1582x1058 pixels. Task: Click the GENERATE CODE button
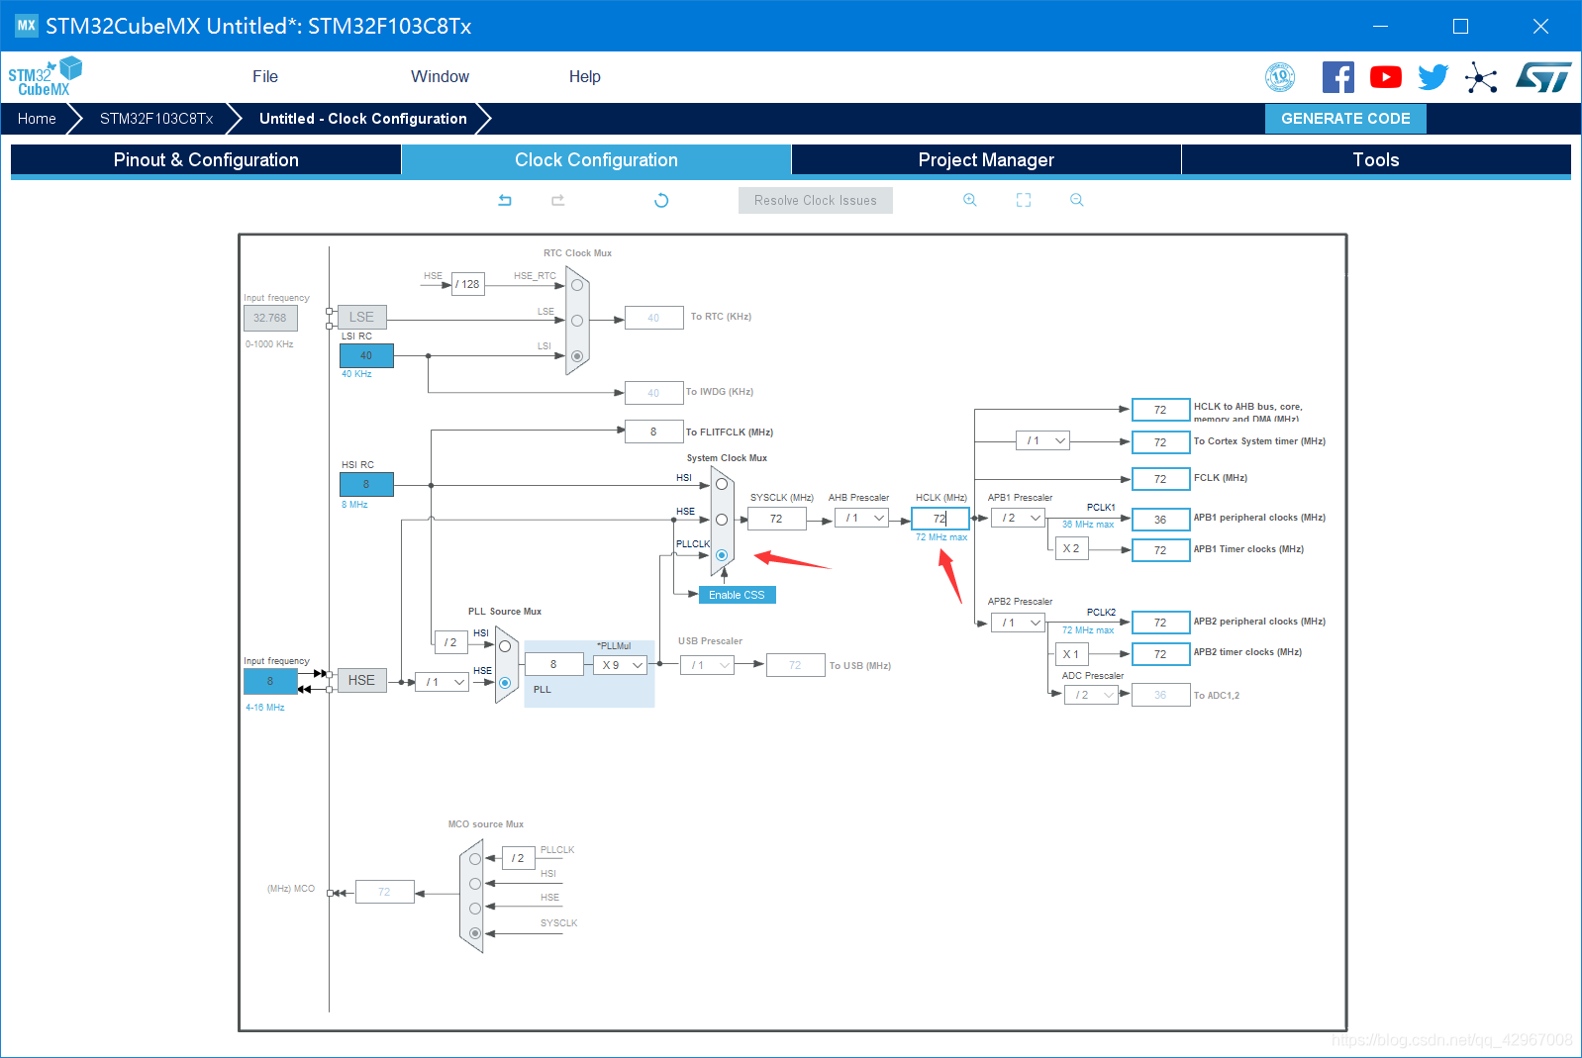pyautogui.click(x=1345, y=119)
